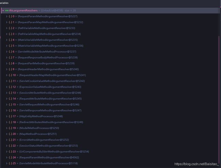Select ServletResponseMethodArgumentResolver@5247 text
Screen dimensions: 221x168
coord(50,110)
